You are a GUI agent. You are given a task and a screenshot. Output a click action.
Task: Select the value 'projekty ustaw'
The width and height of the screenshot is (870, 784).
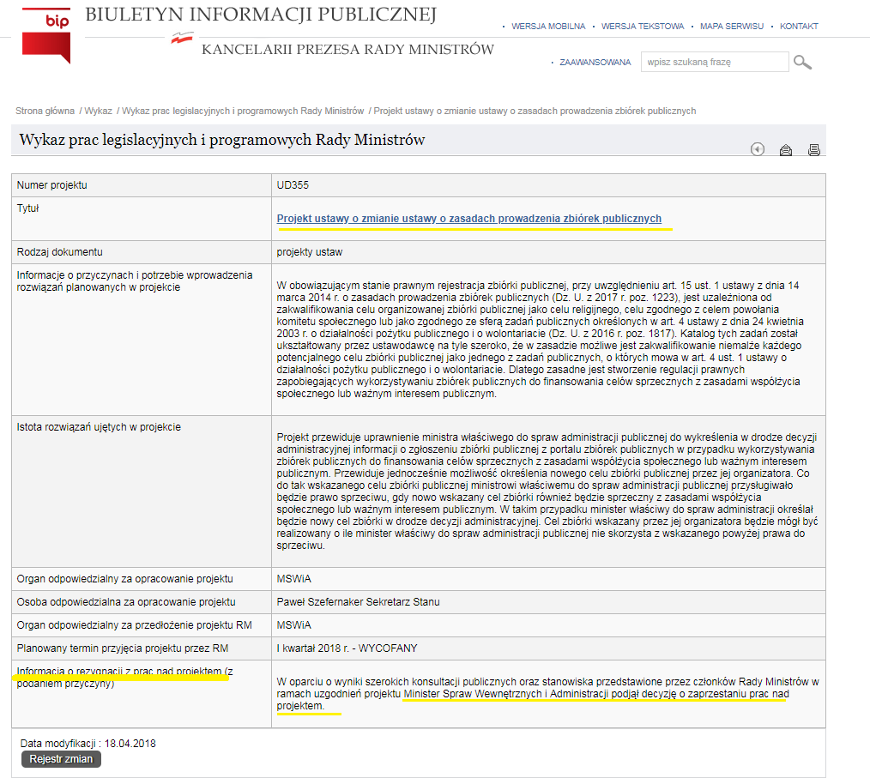310,252
